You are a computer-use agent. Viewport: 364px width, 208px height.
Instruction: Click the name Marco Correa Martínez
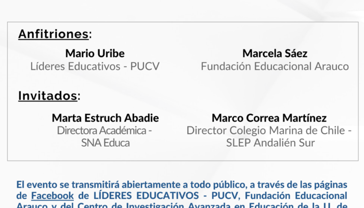269,118
